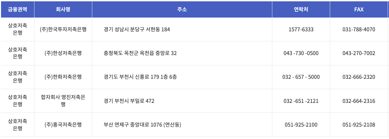
Task: Click phone number 051-925-2100
Action: click(301, 125)
